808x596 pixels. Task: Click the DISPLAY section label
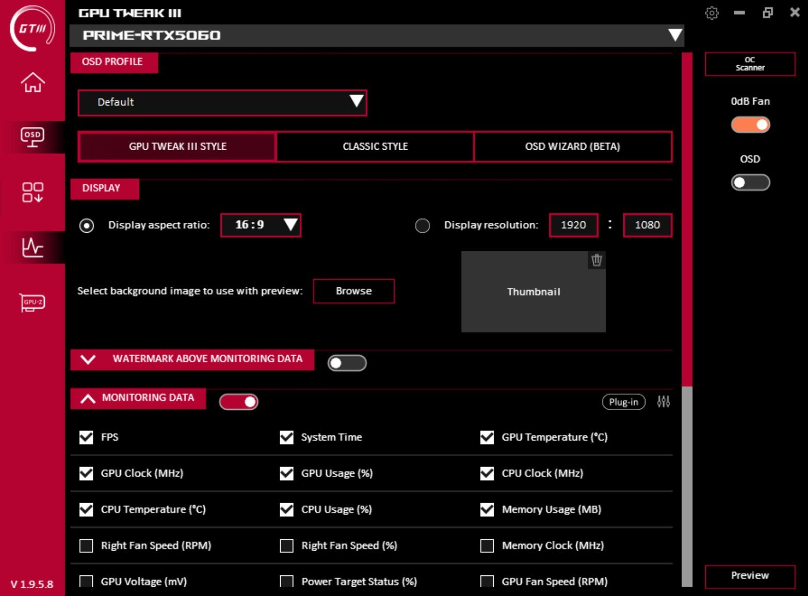105,188
